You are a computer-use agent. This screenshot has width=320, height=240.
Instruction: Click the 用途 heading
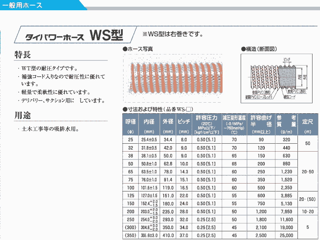(22, 115)
